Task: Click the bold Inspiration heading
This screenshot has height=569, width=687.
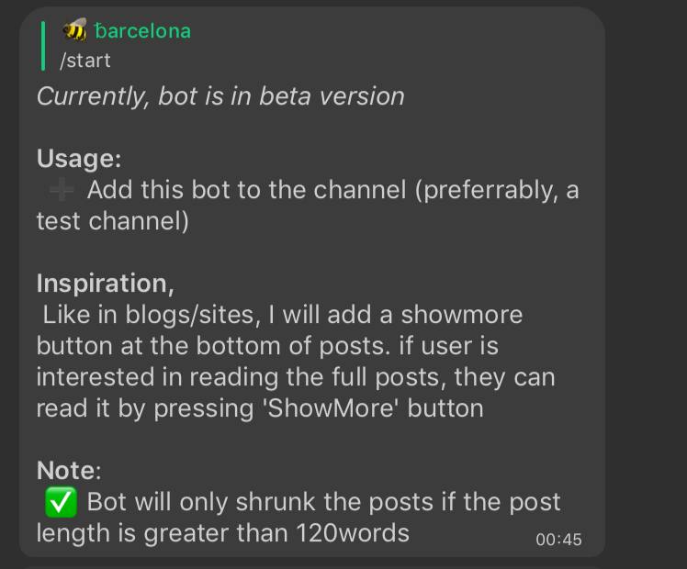Action: pyautogui.click(x=105, y=283)
